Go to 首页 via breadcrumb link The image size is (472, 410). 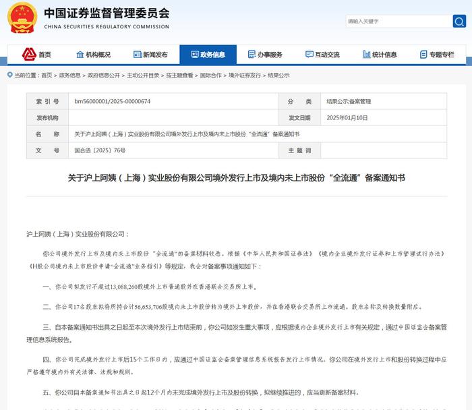coord(47,76)
